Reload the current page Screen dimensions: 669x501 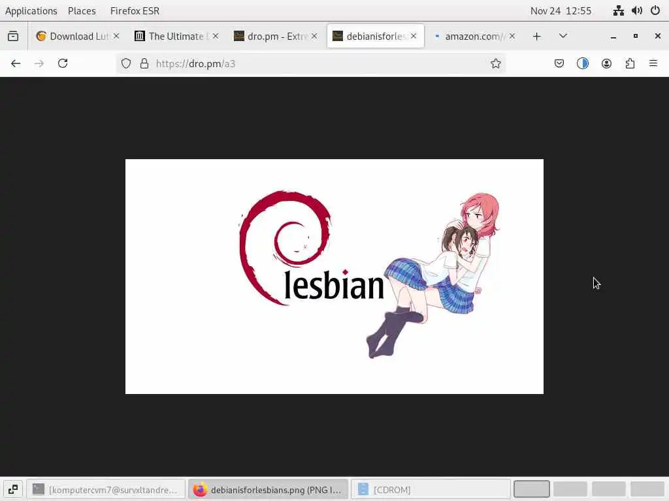[x=63, y=63]
